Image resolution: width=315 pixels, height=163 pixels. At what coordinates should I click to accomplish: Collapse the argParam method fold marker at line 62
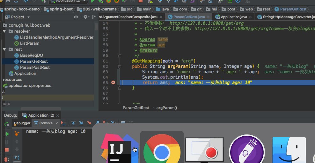(119, 67)
